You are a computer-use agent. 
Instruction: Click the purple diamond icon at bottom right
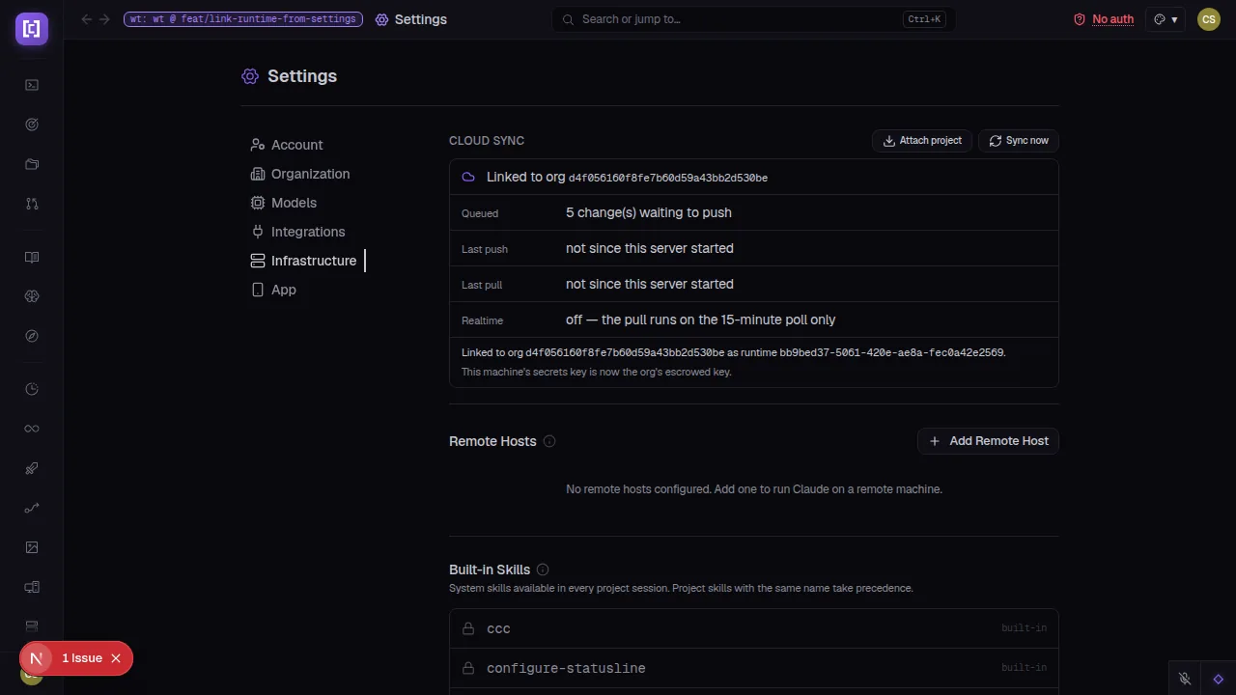pos(1219,679)
